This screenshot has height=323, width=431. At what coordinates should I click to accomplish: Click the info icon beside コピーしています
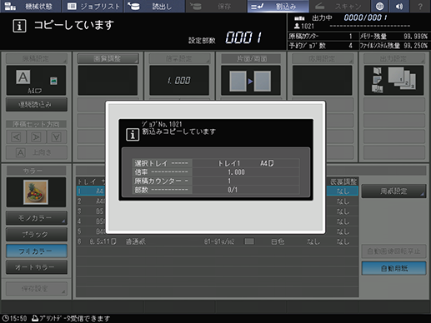point(19,26)
